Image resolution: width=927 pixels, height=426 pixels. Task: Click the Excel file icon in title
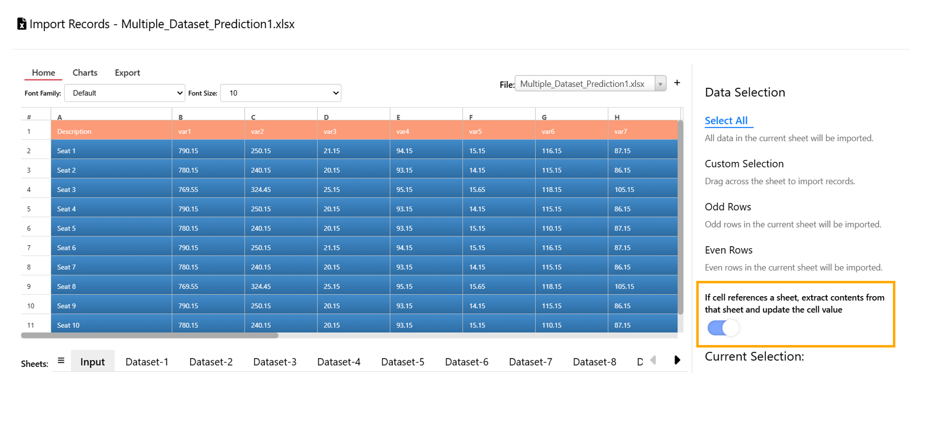coord(22,24)
